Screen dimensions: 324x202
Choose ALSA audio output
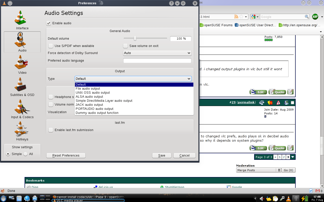click(x=134, y=97)
